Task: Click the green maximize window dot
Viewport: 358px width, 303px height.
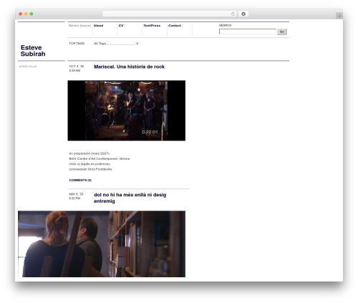Action: coord(32,14)
